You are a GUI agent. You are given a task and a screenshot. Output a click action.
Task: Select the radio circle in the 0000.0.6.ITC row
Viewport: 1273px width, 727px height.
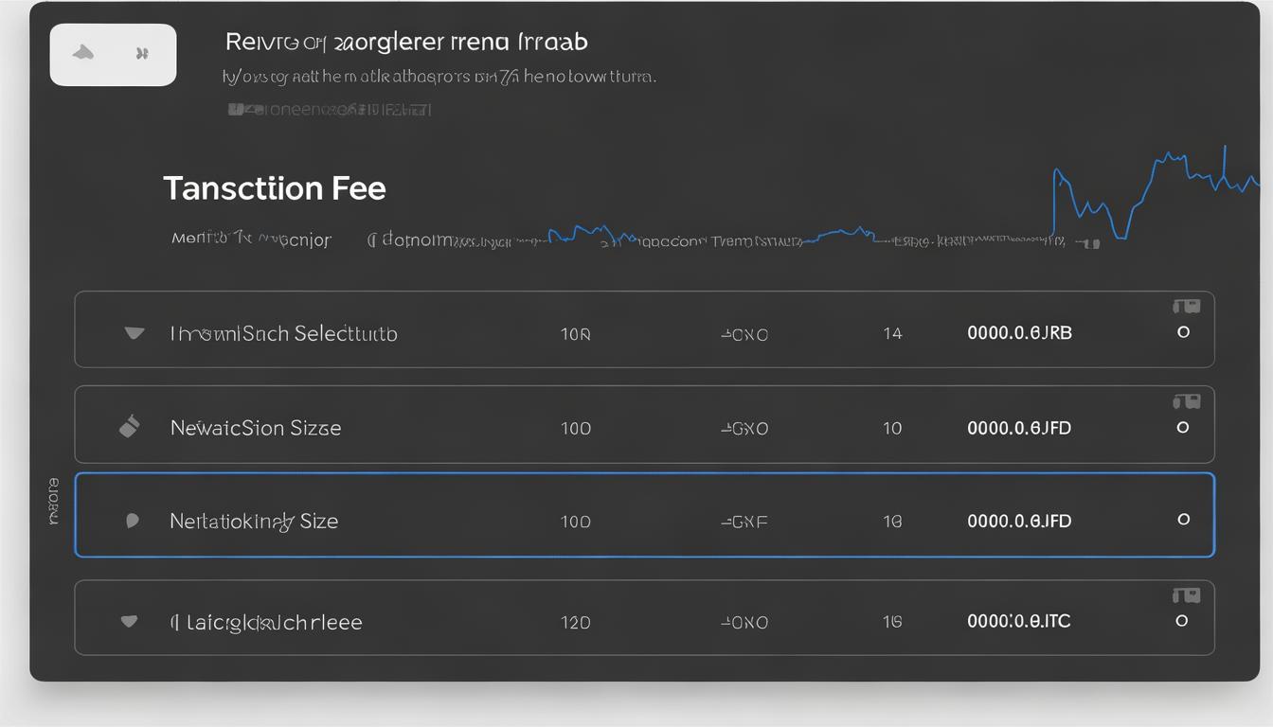(x=1181, y=621)
